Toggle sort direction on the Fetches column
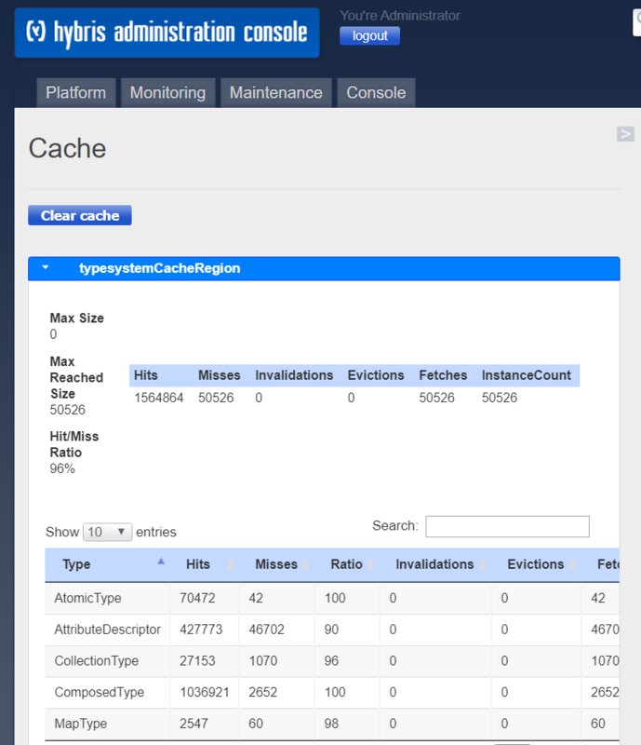This screenshot has width=641, height=745. click(608, 564)
